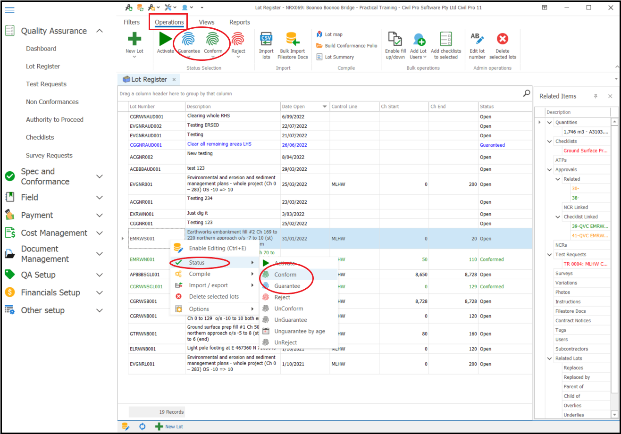The image size is (621, 434).
Task: Click the green Activate arrow icon
Action: point(165,40)
